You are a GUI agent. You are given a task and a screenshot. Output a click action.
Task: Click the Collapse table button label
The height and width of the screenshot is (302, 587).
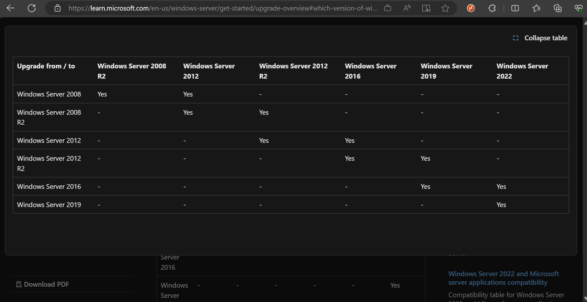click(x=546, y=38)
